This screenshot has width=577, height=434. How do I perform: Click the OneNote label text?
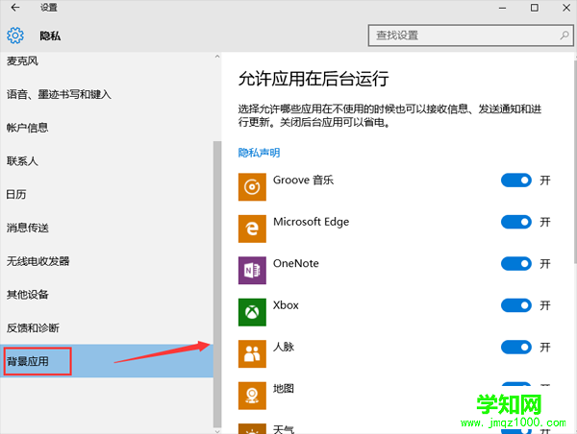point(296,263)
